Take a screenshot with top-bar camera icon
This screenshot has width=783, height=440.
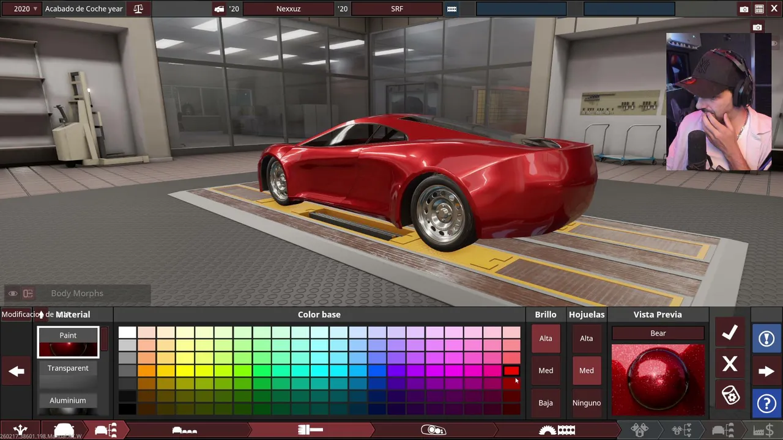pos(744,9)
